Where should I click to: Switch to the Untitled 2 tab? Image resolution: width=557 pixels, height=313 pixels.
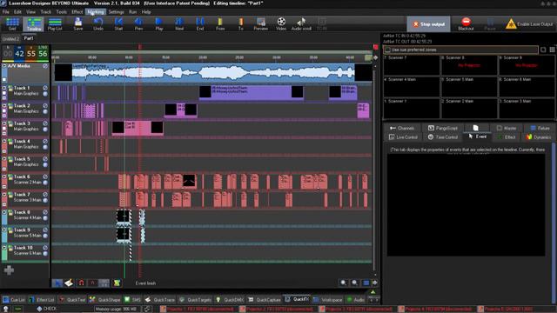[10, 38]
